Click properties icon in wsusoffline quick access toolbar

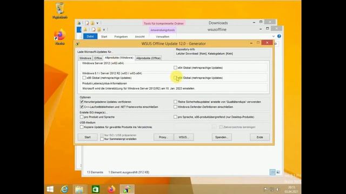pyautogui.click(x=94, y=30)
